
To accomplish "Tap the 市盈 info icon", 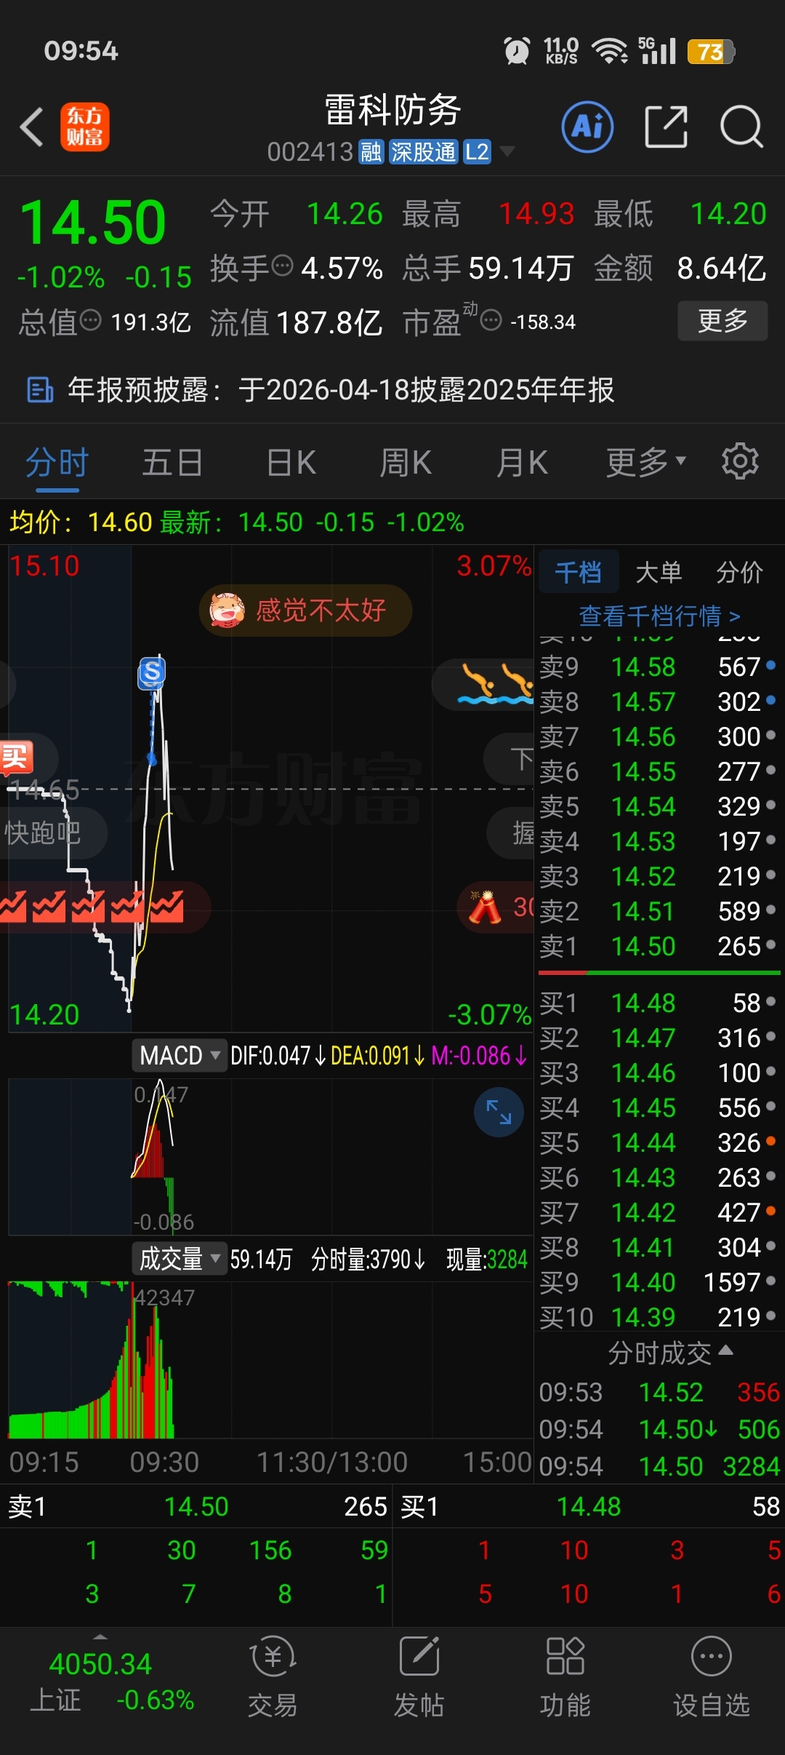I will click(491, 320).
